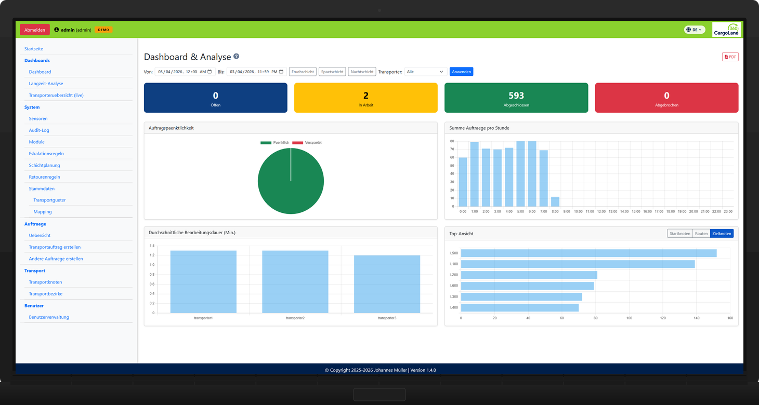Switch Top-Ansicht to Routen view
This screenshot has height=405, width=759.
(x=701, y=233)
